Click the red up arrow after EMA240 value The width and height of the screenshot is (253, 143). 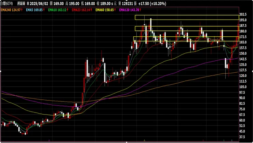(x=22, y=10)
